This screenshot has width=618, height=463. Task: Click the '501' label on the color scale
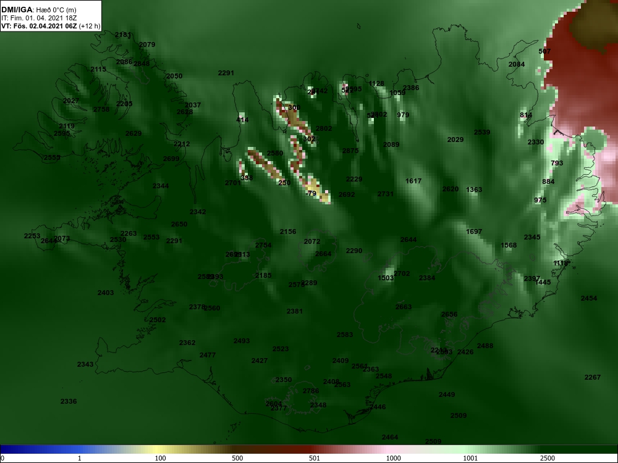tap(315, 458)
